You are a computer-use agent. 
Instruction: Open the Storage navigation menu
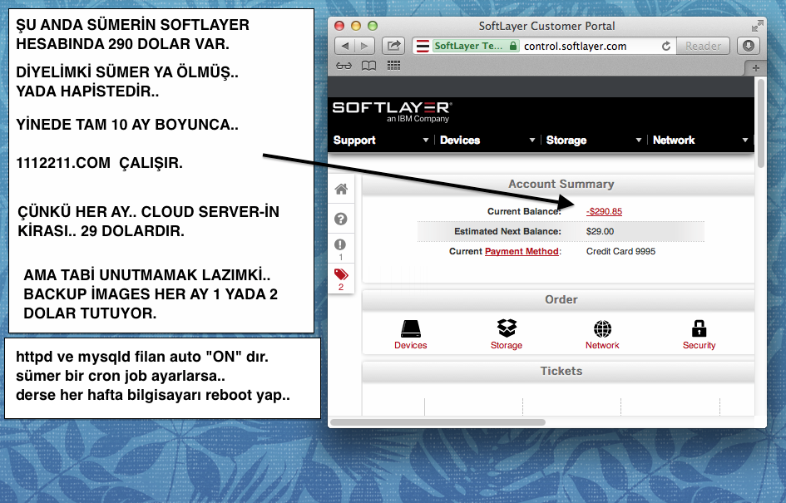[x=566, y=141]
